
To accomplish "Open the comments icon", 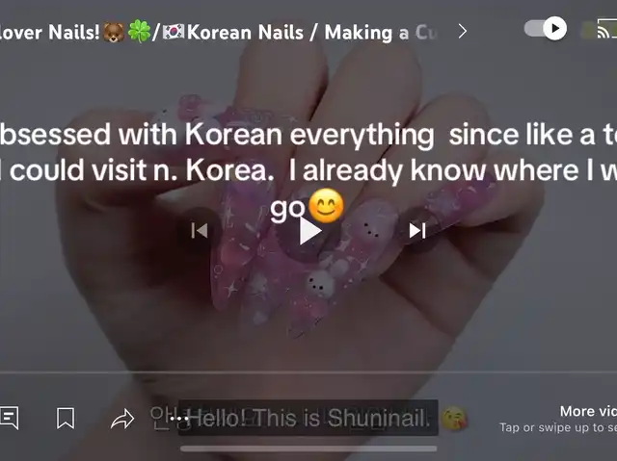I will (x=9, y=419).
